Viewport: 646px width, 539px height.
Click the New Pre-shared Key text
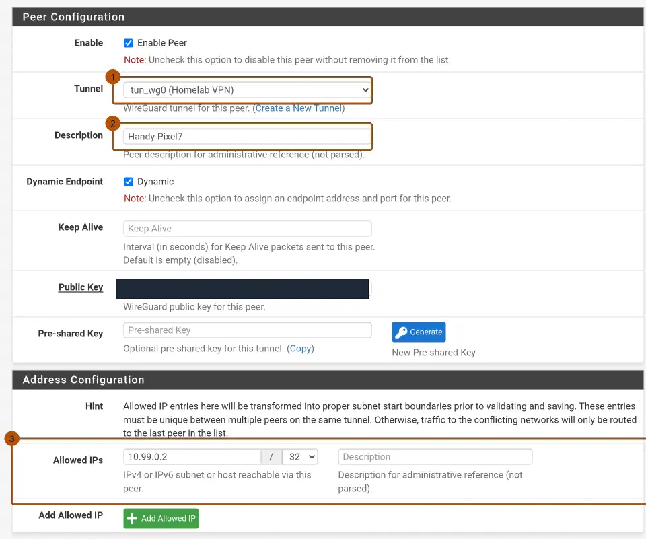[433, 353]
